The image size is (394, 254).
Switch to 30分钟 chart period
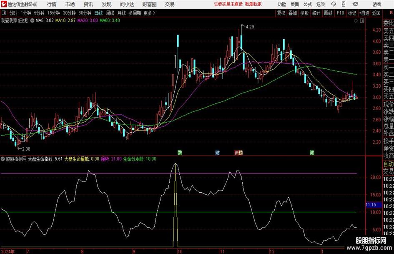click(69, 13)
